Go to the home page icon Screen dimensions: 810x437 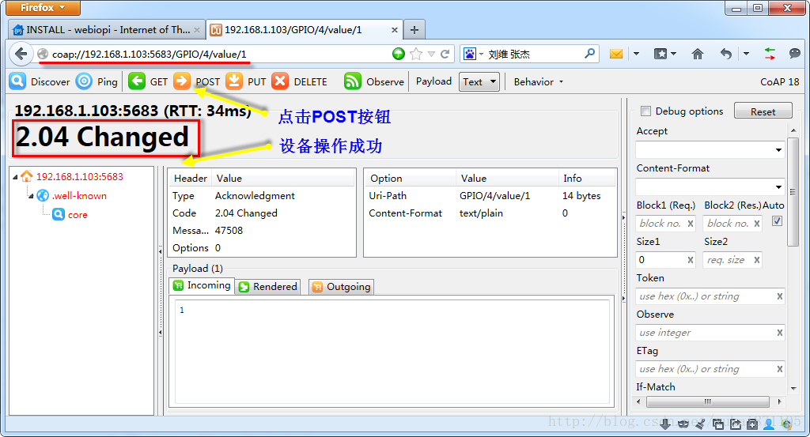point(698,54)
